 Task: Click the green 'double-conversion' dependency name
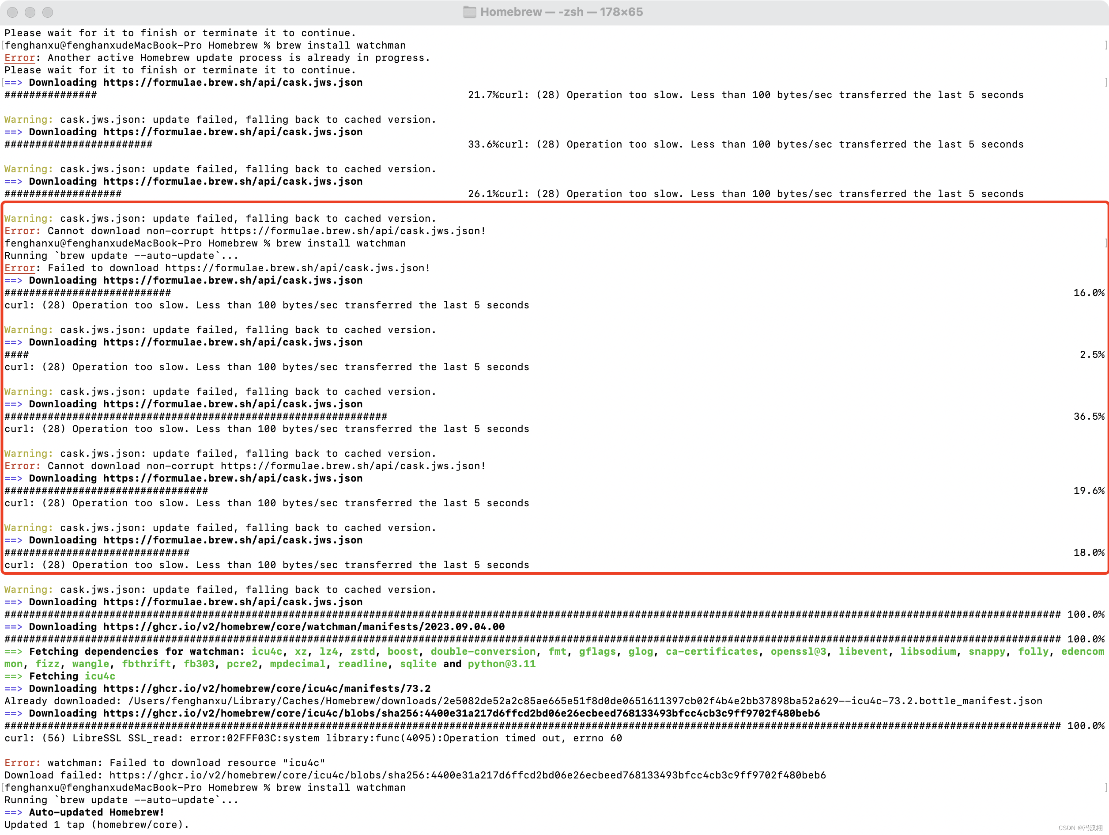coord(483,651)
